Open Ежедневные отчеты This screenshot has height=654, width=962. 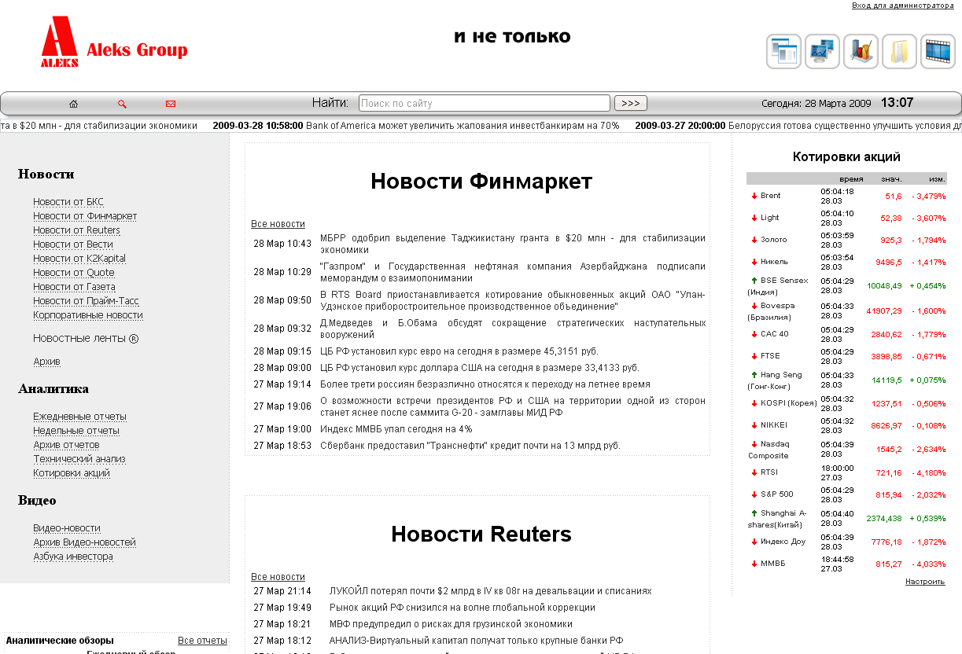[x=79, y=417]
